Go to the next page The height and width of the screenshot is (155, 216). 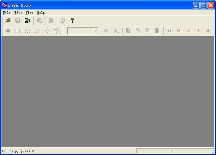[x=198, y=31]
